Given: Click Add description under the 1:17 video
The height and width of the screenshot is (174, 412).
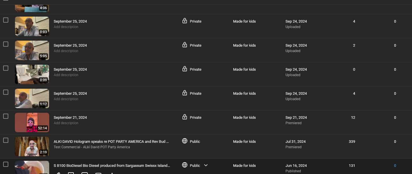Looking at the screenshot, I should click(66, 99).
